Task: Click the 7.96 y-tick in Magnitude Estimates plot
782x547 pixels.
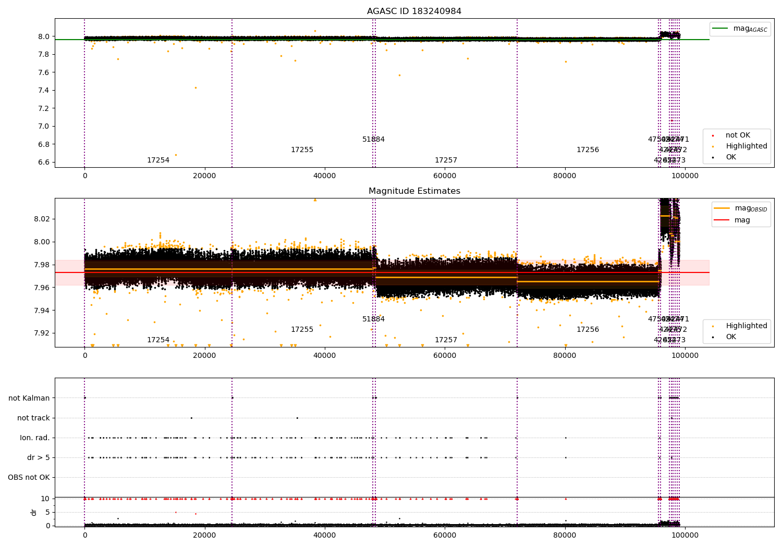Action: click(42, 288)
